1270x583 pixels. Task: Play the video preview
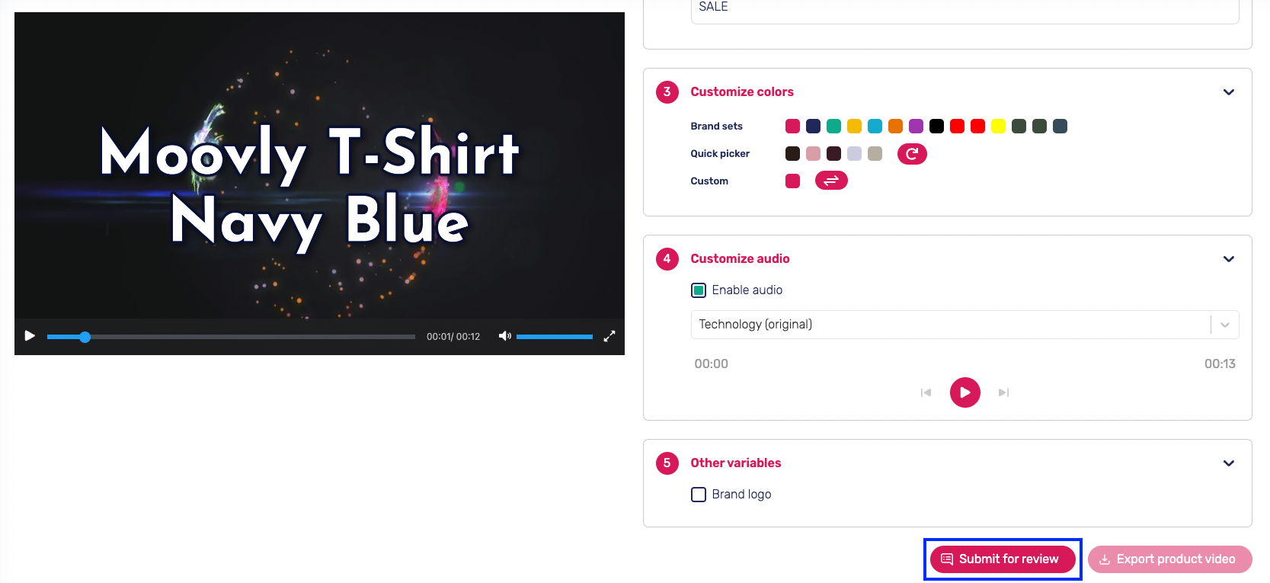pos(30,336)
